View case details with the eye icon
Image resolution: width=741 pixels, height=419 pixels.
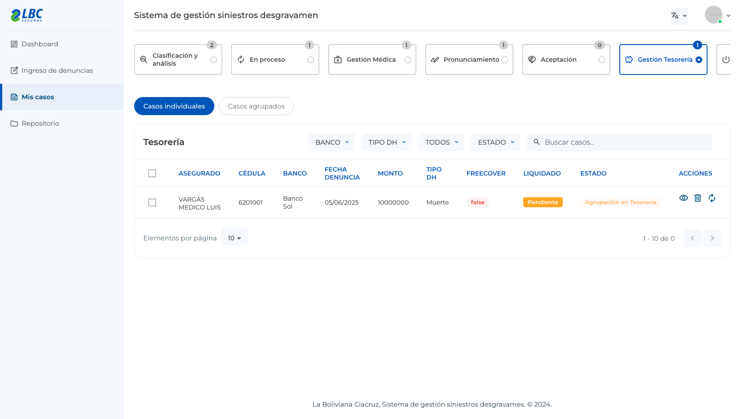tap(684, 198)
